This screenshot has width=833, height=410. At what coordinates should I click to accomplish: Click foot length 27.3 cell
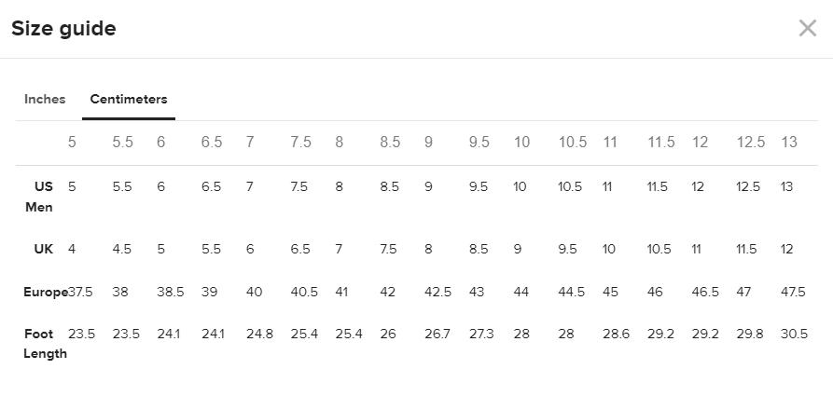(x=481, y=335)
